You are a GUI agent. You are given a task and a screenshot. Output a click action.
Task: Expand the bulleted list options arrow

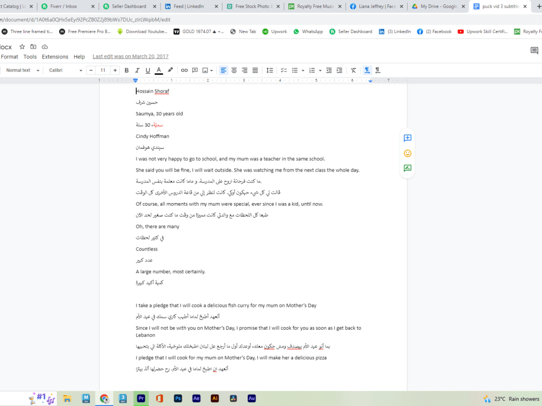pyautogui.click(x=303, y=70)
